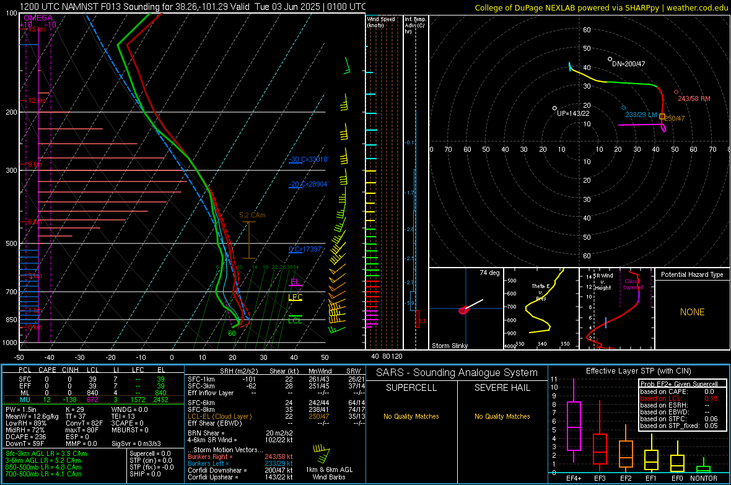Click the red Bunkers Right circle on hodograph
Viewport: 731px width, 485px height.
point(676,92)
